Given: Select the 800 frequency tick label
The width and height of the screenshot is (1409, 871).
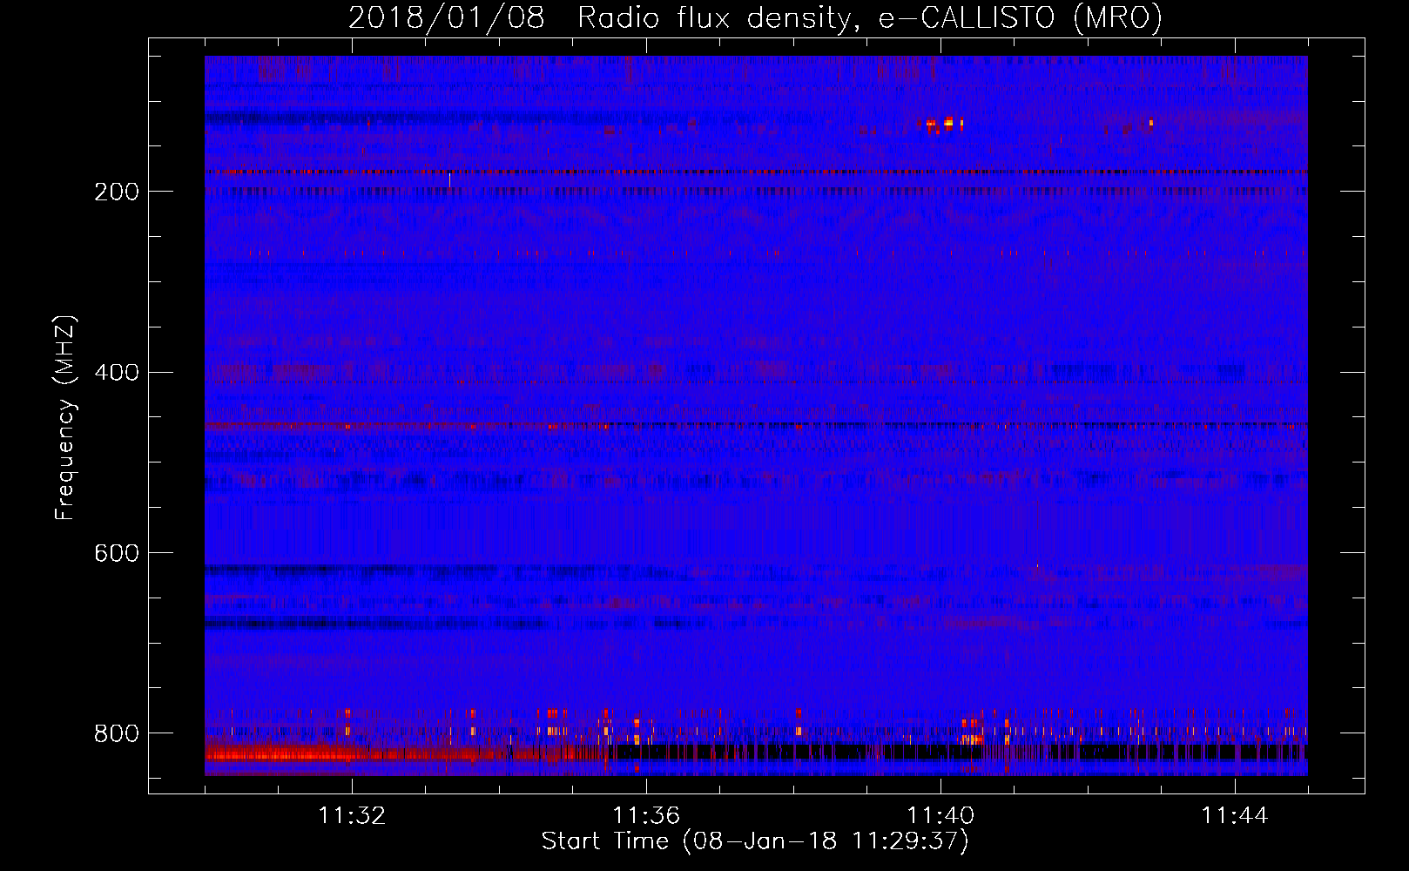Looking at the screenshot, I should [116, 733].
